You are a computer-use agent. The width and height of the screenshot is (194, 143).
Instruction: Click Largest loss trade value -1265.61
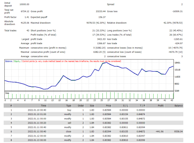click(x=178, y=39)
